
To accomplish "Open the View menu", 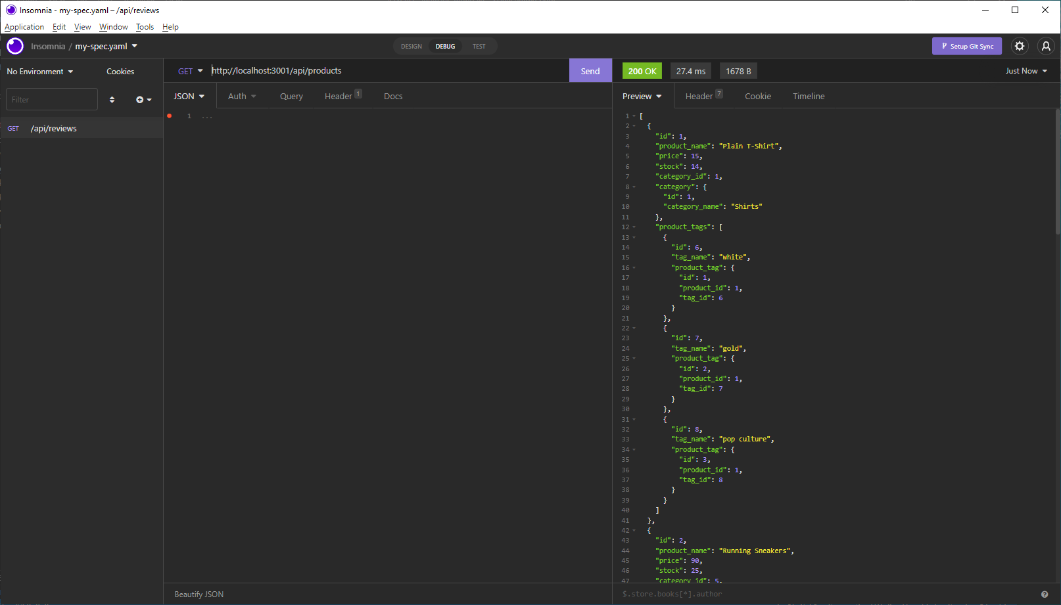I will pos(82,27).
